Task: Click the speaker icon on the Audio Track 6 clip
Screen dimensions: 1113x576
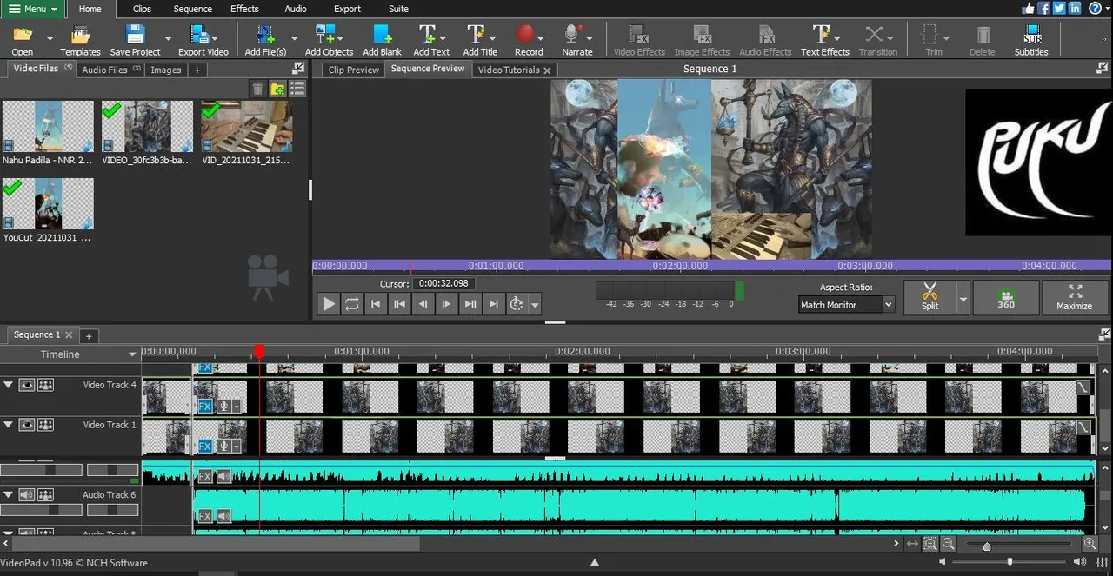Action: 223,516
